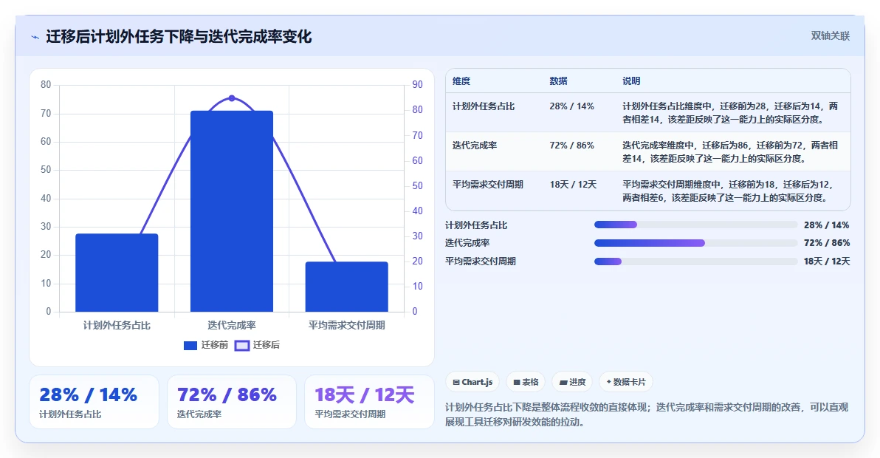Click the 双轴关联 label in header
Image resolution: width=880 pixels, height=458 pixels.
830,36
